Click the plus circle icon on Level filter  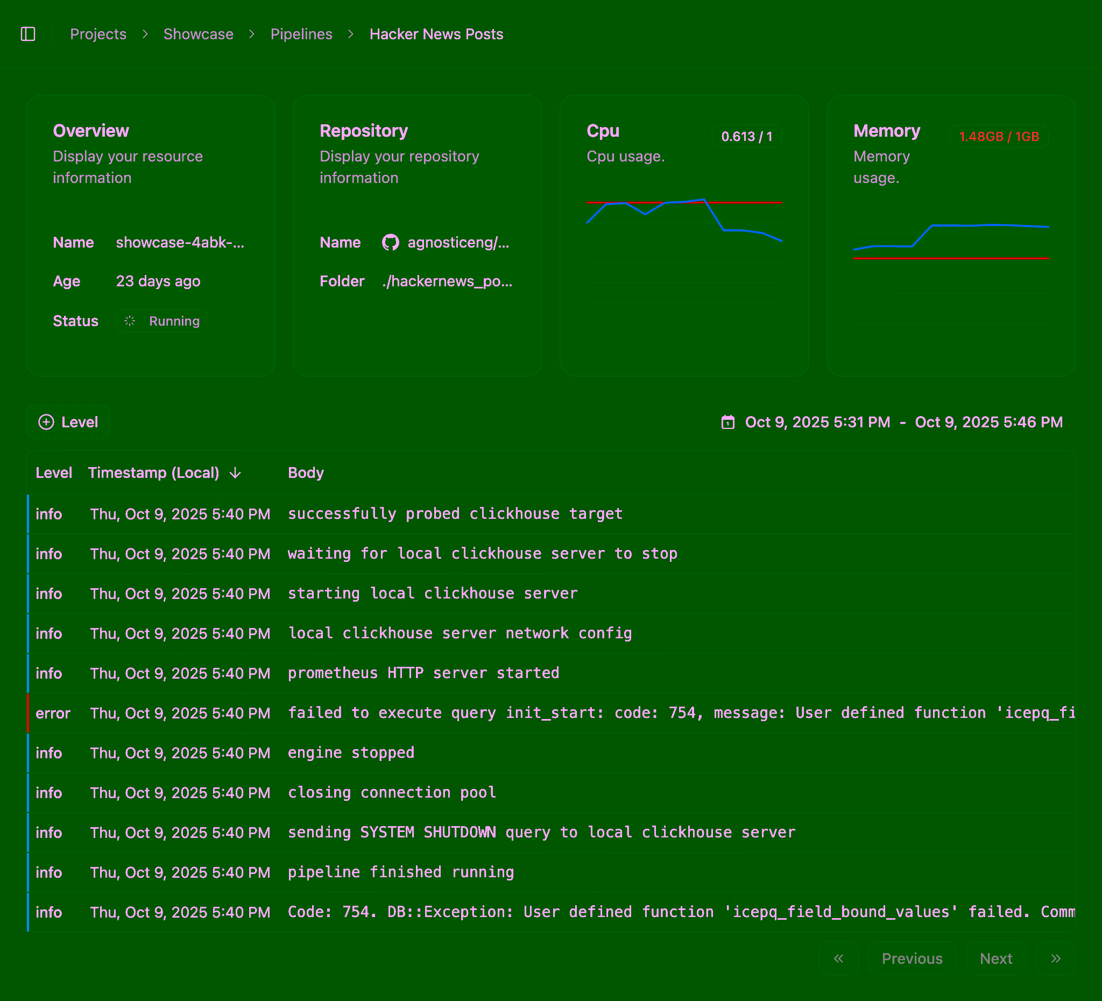(46, 422)
